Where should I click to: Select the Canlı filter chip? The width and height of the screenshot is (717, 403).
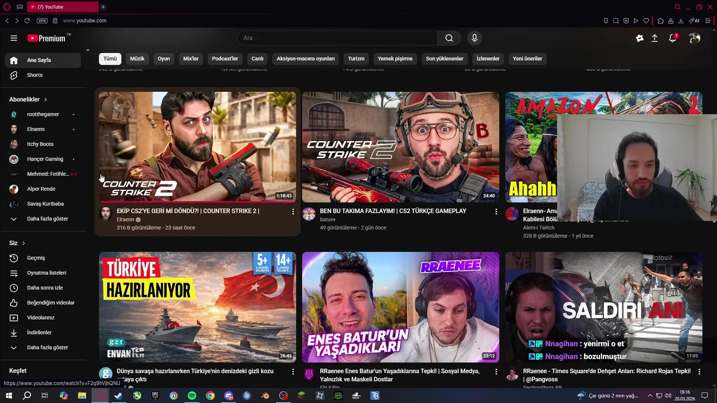coord(257,59)
